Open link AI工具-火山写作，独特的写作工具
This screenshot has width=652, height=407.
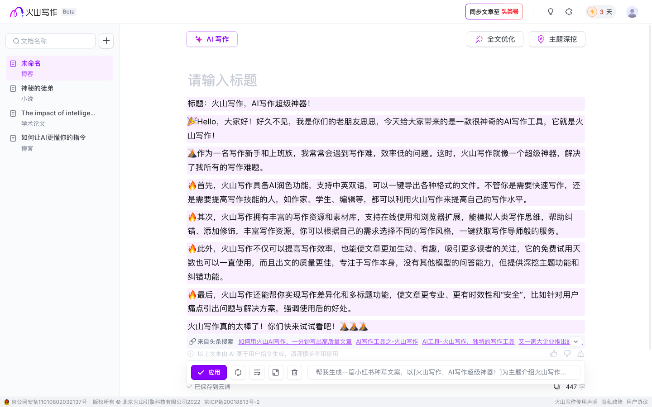tap(468, 341)
